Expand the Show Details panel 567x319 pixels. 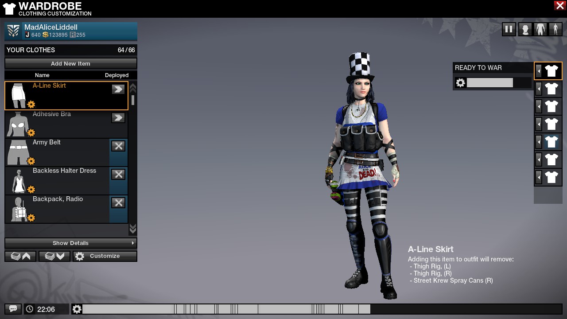[71, 243]
